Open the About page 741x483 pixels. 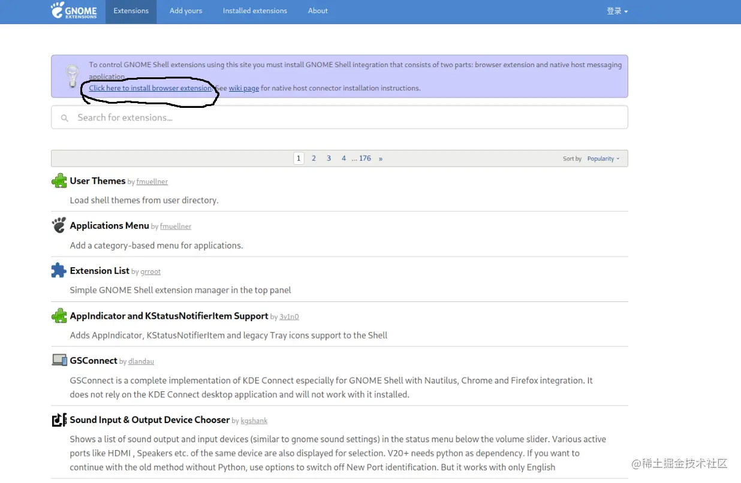[318, 11]
